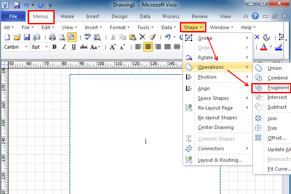Toggle the highlighted Center alignment button
Viewport: 291px width, 194px height.
coord(148,47)
